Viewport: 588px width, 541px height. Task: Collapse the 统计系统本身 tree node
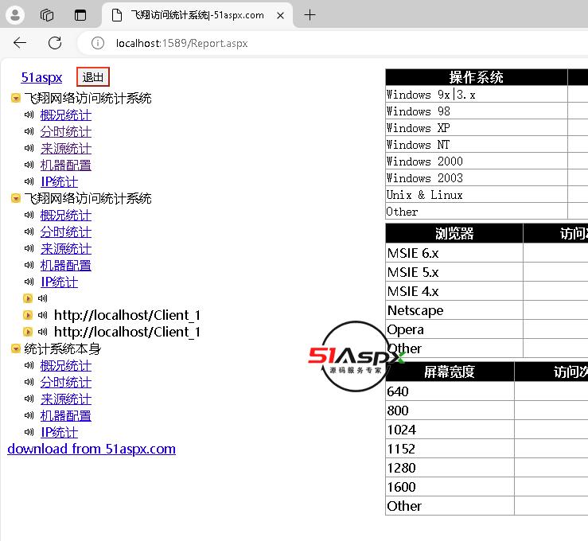[15, 349]
